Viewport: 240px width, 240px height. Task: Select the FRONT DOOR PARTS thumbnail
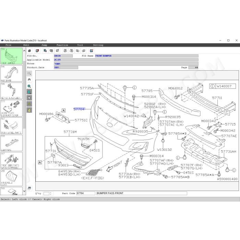[11, 160]
